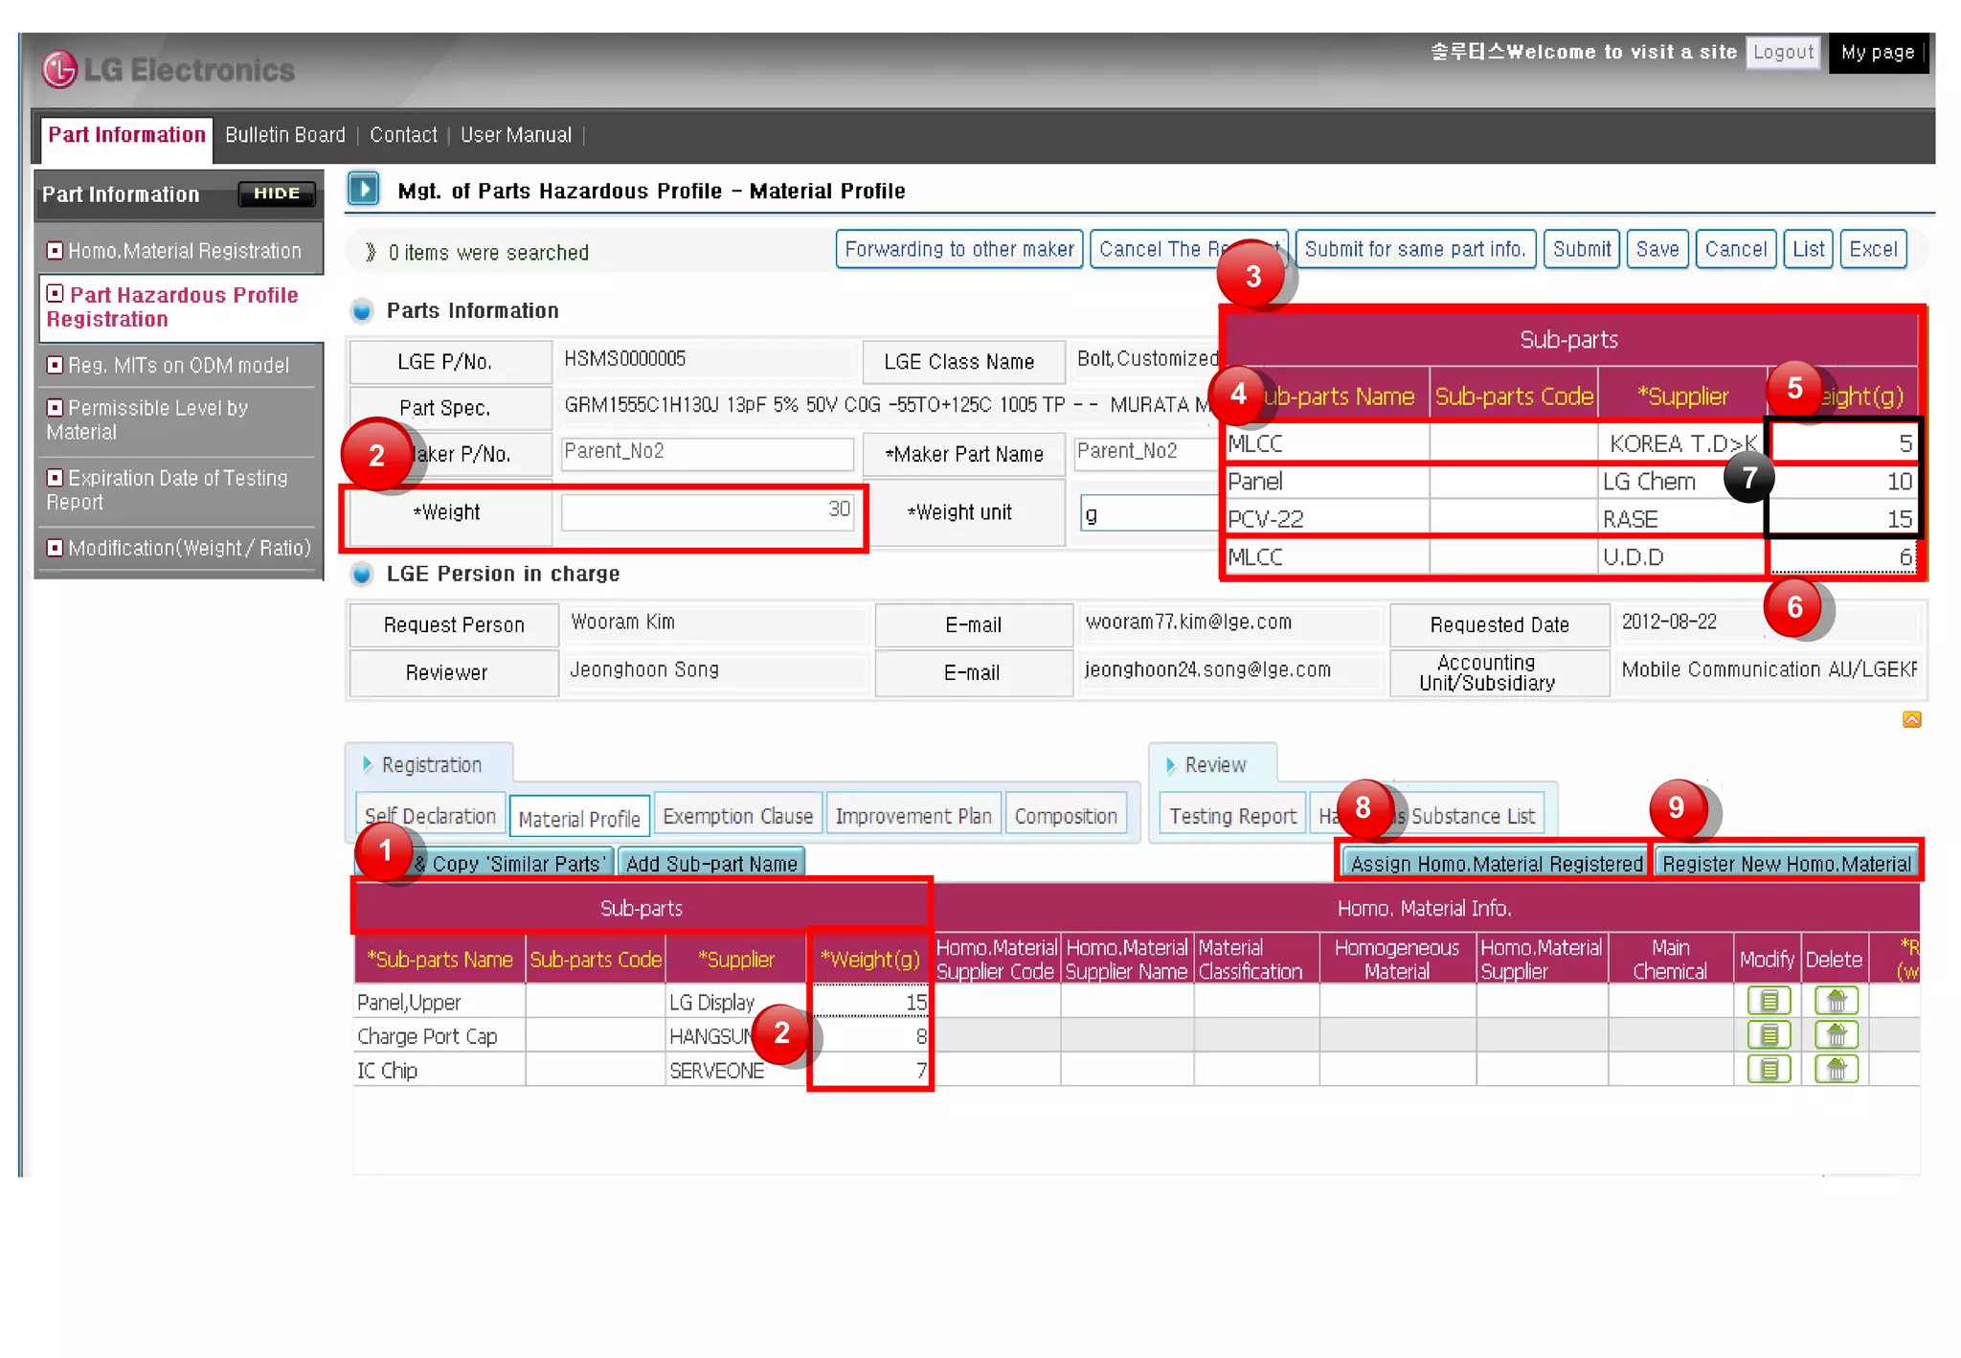Click the Weight input field
This screenshot has width=1961, height=1358.
point(707,511)
